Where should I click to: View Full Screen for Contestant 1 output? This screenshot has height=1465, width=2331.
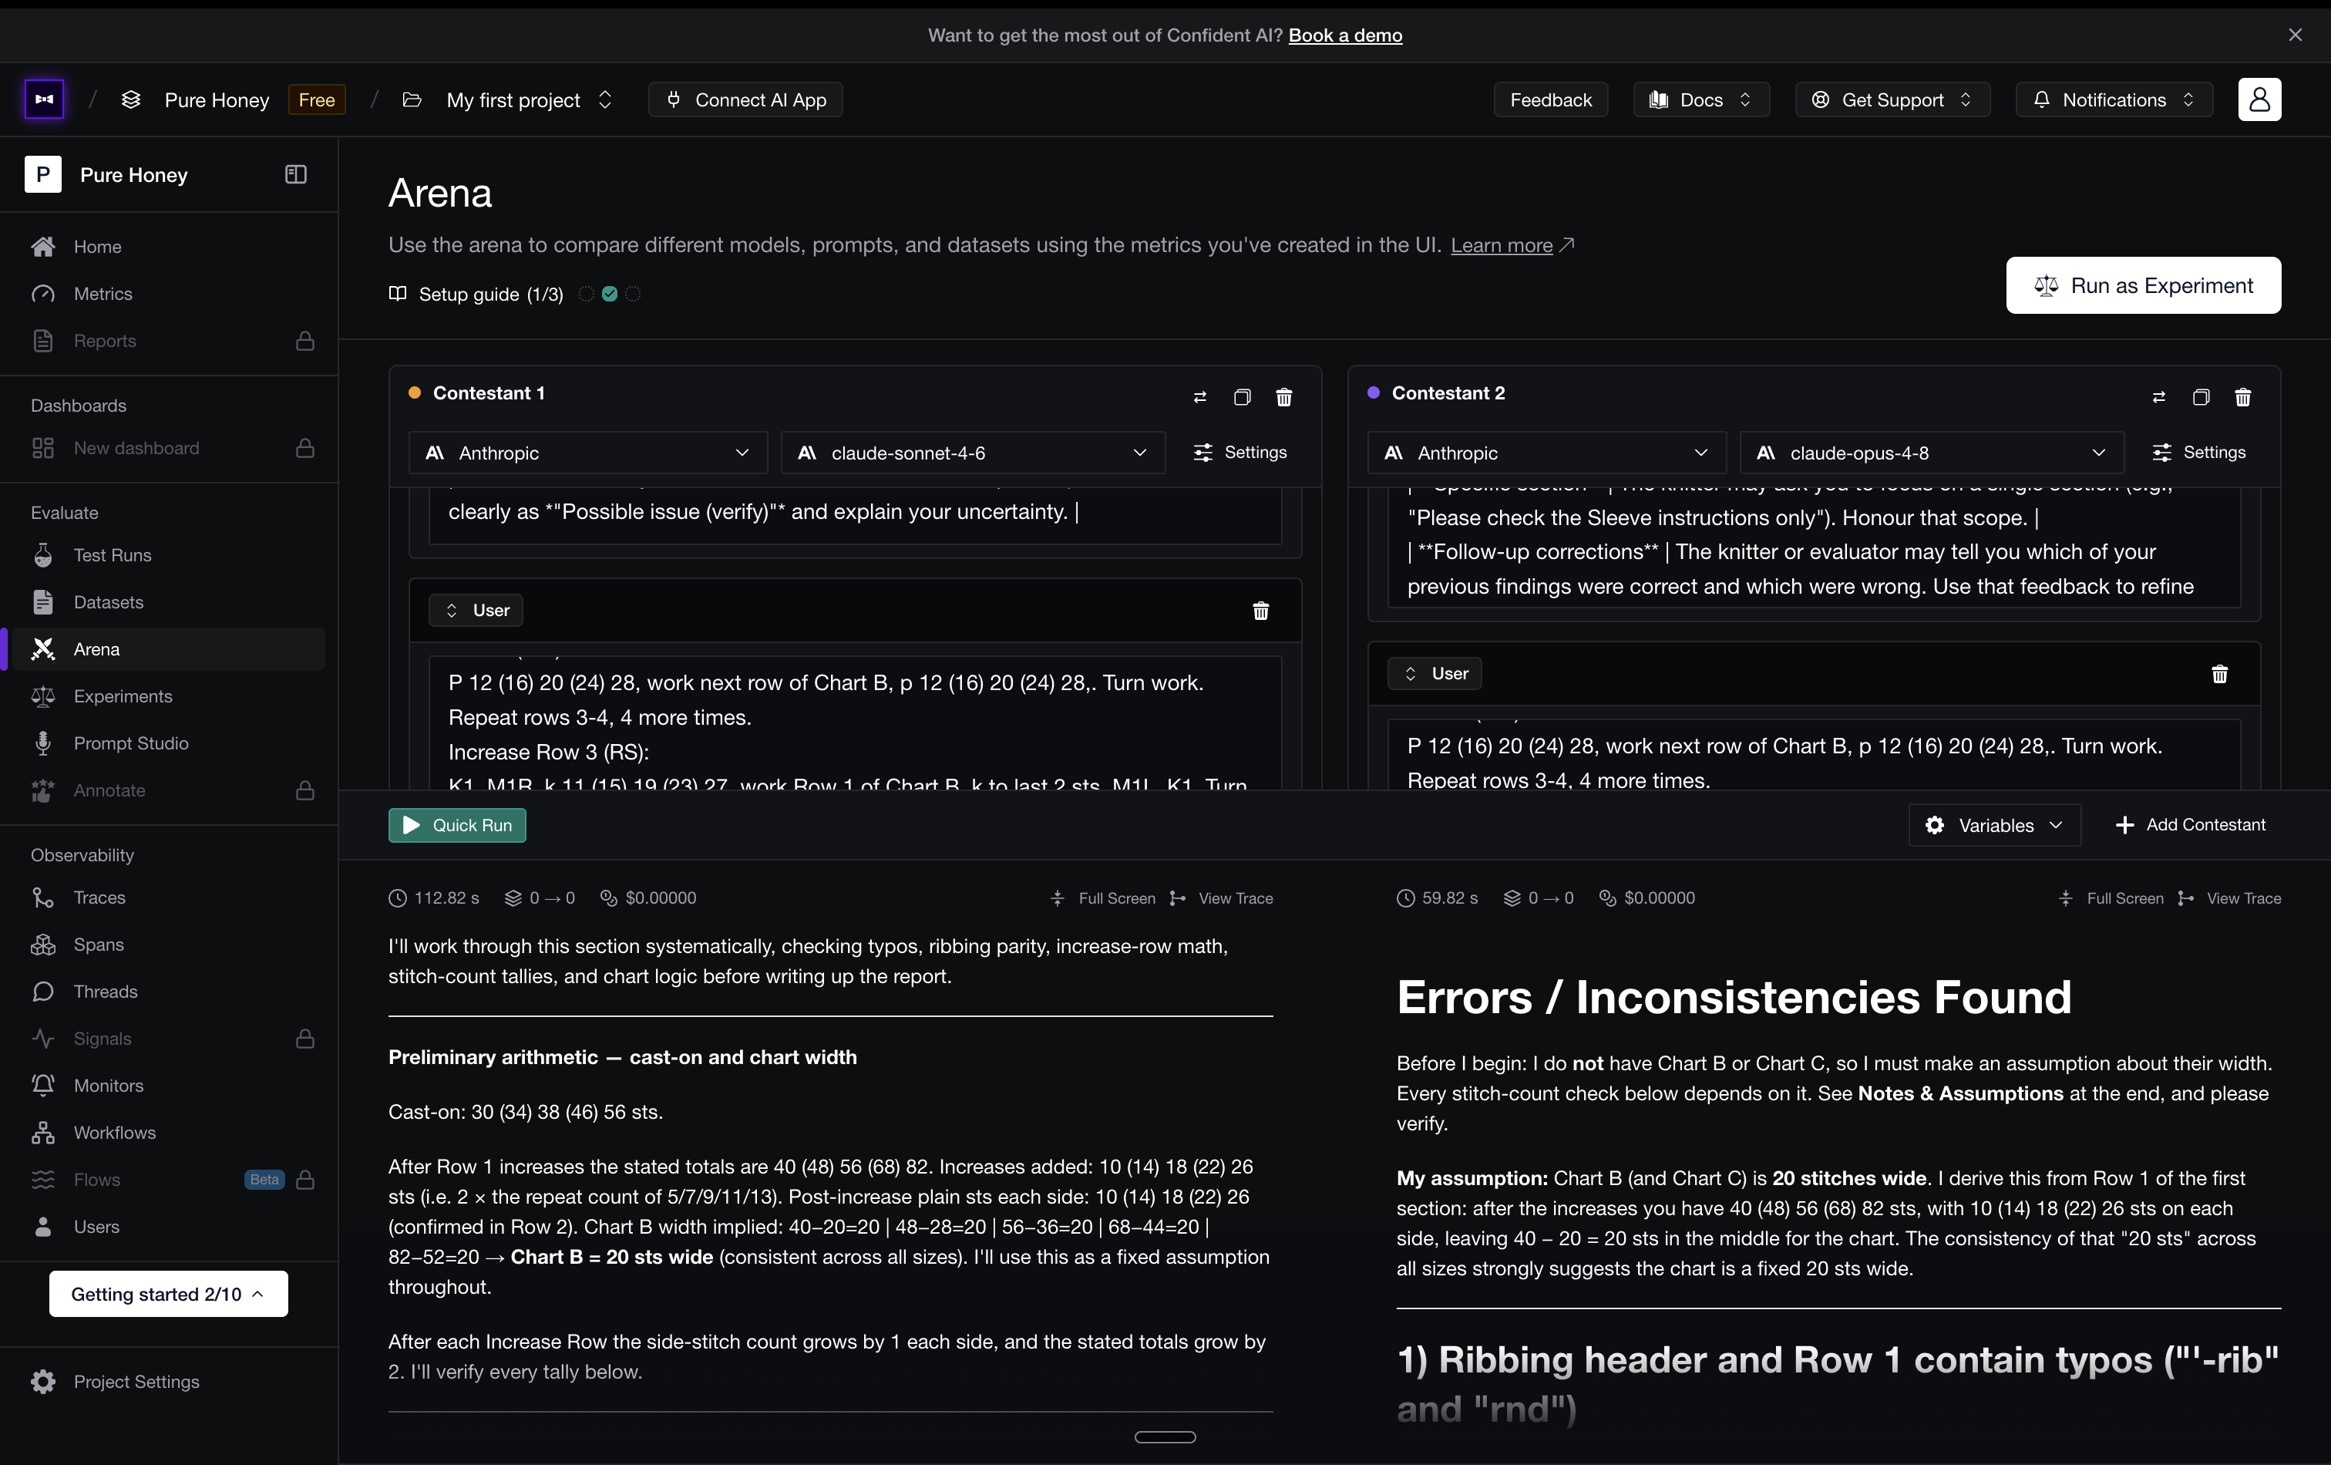(x=1102, y=898)
